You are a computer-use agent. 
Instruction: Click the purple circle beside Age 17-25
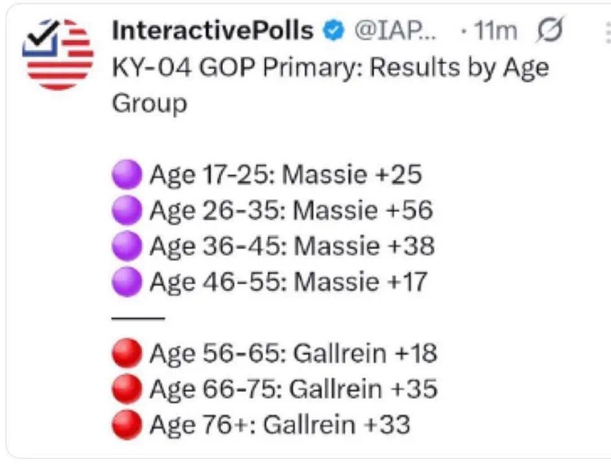(127, 174)
